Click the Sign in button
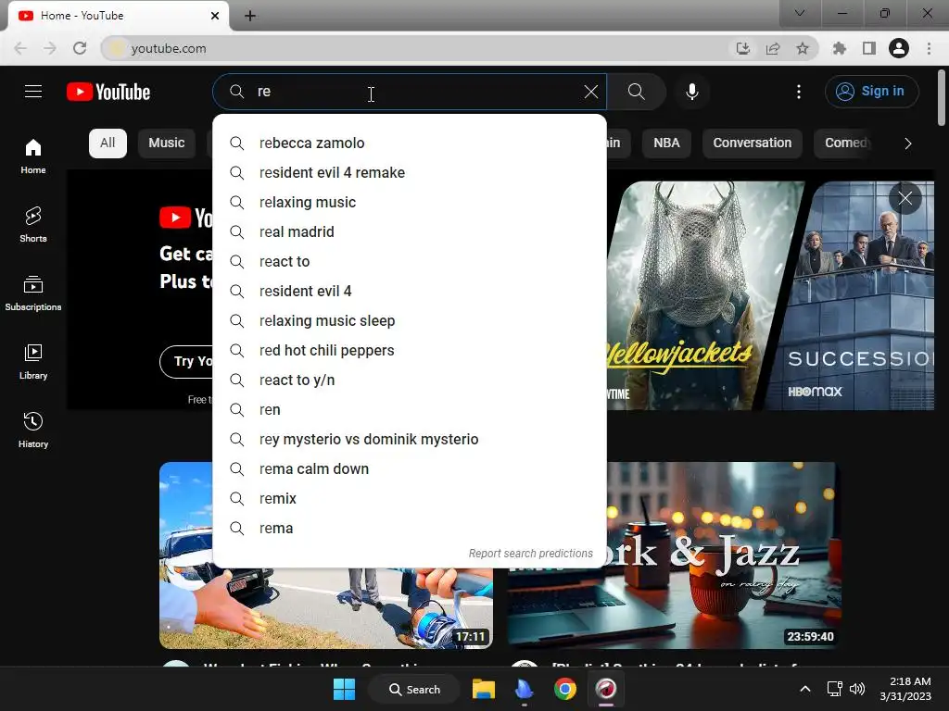The height and width of the screenshot is (711, 949). 871,92
